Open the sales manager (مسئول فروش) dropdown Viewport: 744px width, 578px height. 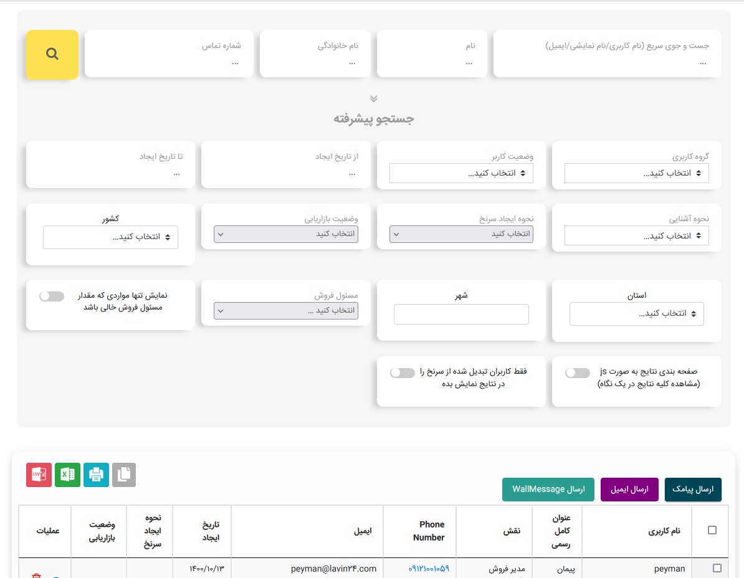286,311
